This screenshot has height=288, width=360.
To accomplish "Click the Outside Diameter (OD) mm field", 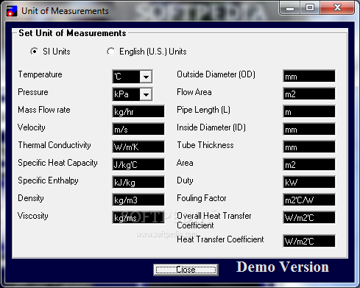I will click(309, 77).
